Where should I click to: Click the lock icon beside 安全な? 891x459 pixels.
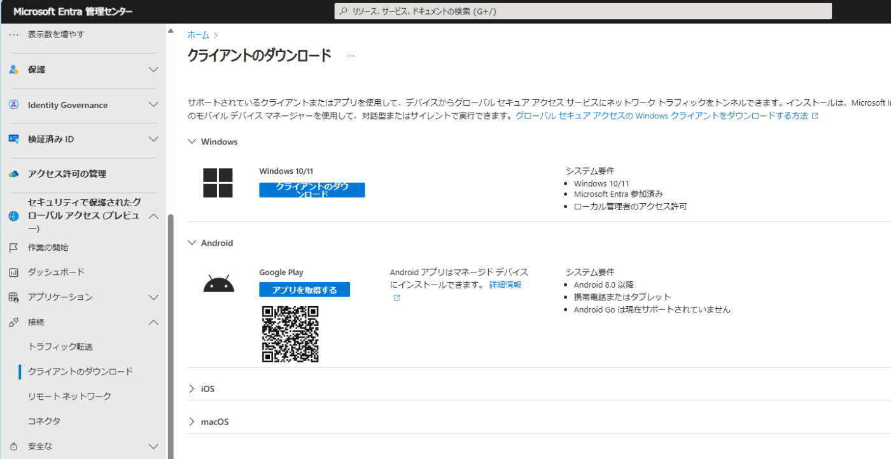13,447
